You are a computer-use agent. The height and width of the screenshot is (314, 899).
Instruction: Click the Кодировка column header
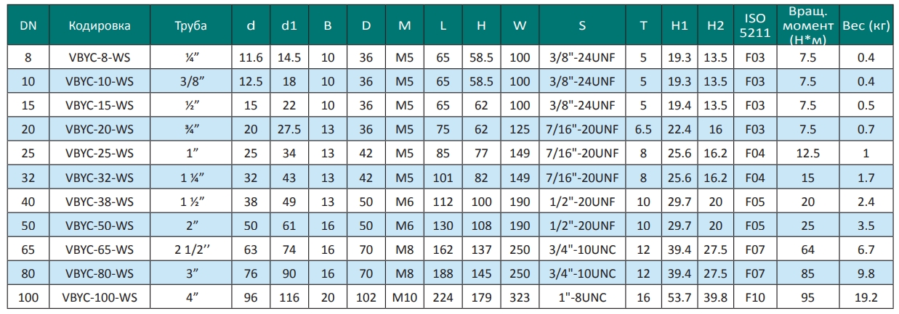coord(100,26)
